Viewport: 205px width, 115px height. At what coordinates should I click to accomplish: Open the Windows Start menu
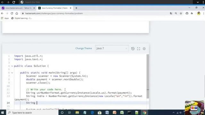click(3, 113)
